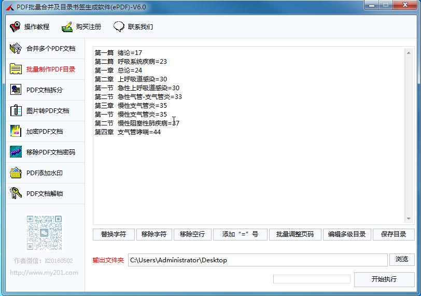Screen dimensions: 421x296
Task: Open 联系我们 contact item
Action: [133, 27]
